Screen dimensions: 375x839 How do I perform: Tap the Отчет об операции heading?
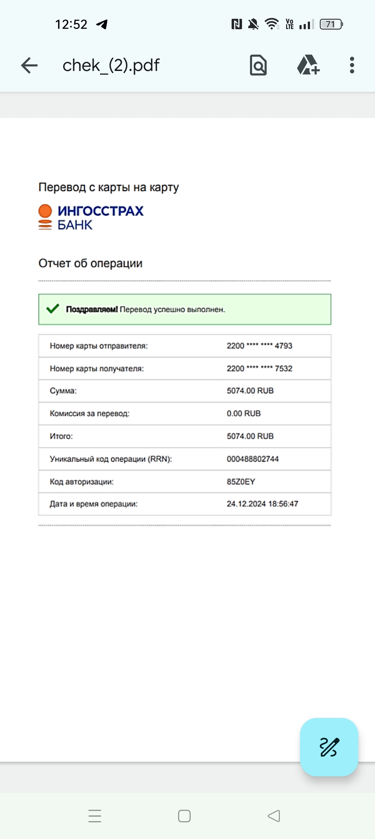pyautogui.click(x=90, y=263)
